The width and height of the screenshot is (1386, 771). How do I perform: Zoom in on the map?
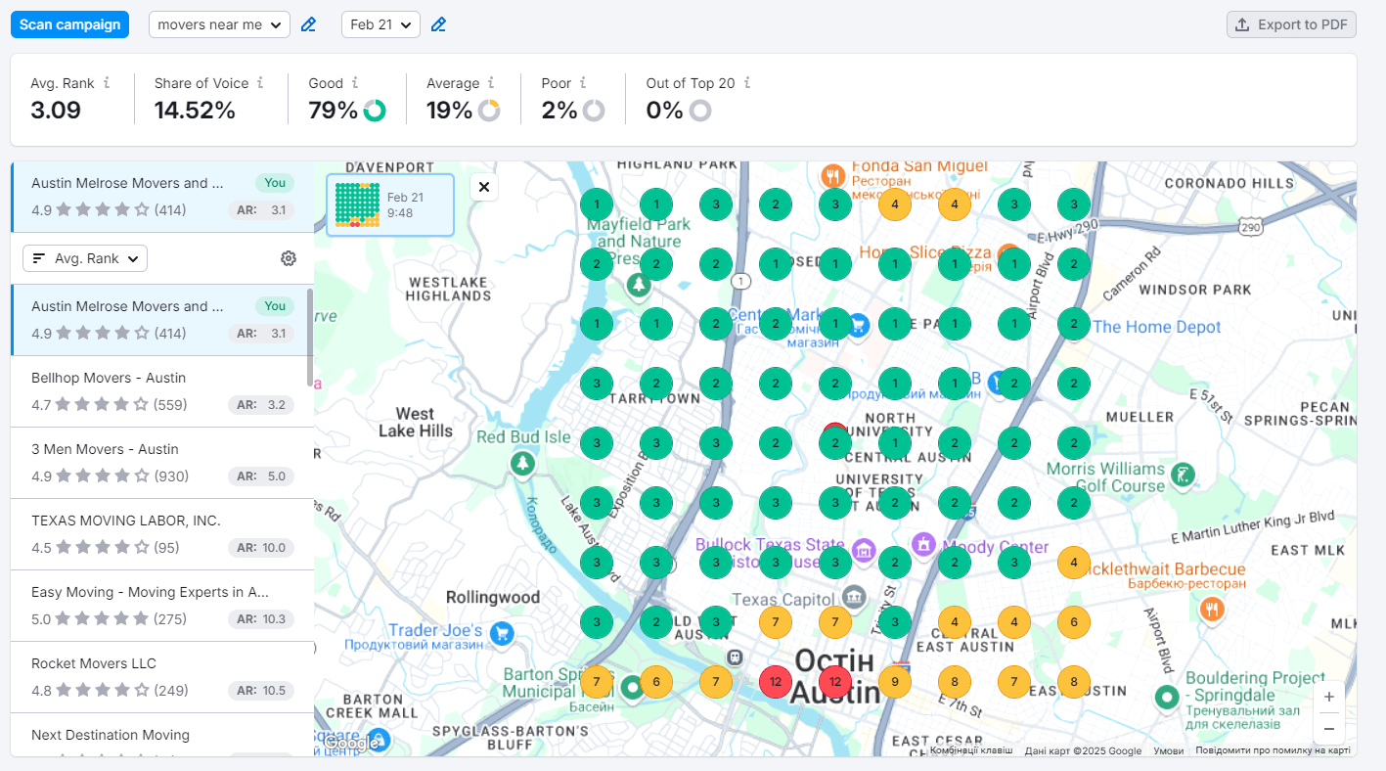coord(1328,697)
